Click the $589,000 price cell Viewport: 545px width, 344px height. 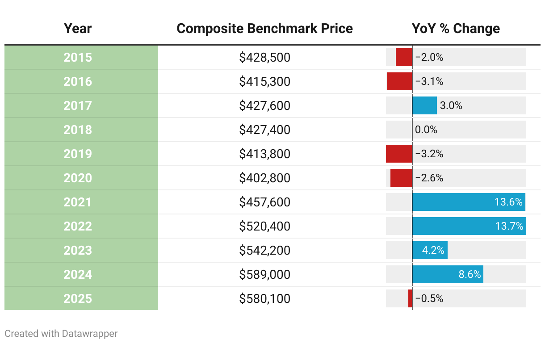pyautogui.click(x=264, y=275)
